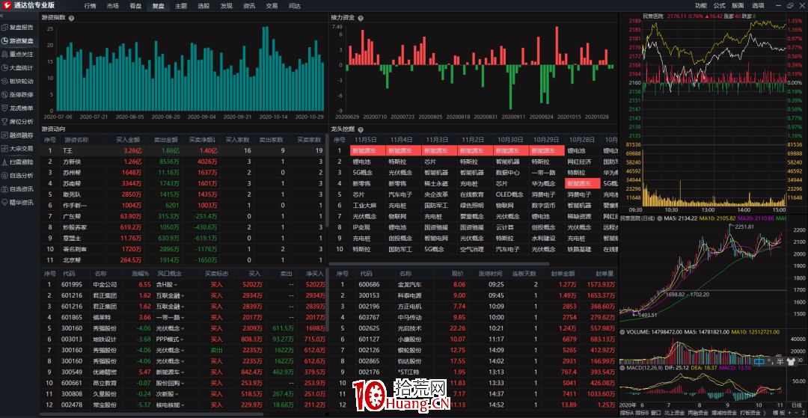The height and width of the screenshot is (418, 808).
Task: Click the help icon beside 游资指数
Action: tap(71, 18)
